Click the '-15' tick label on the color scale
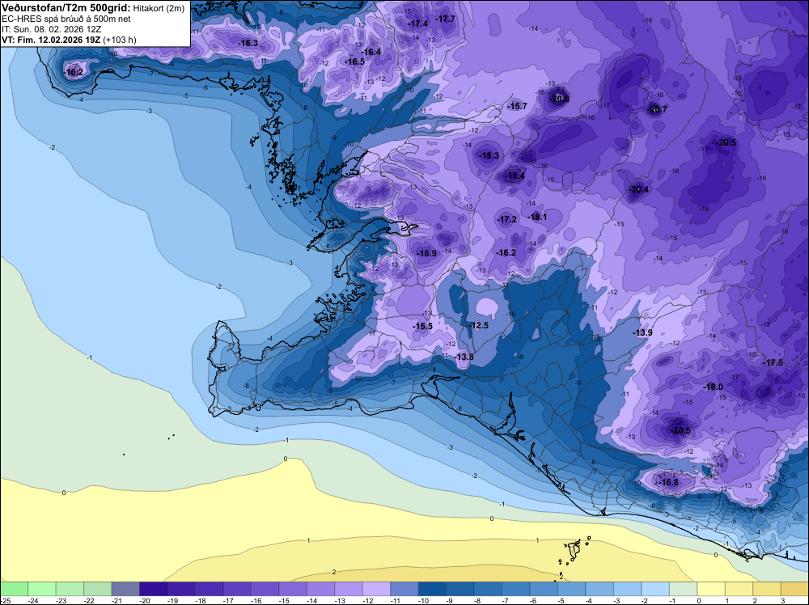Image resolution: width=809 pixels, height=605 pixels. [x=284, y=601]
